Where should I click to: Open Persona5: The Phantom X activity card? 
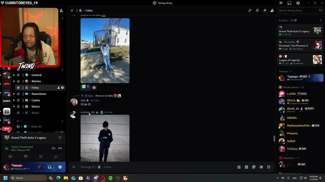click(300, 45)
